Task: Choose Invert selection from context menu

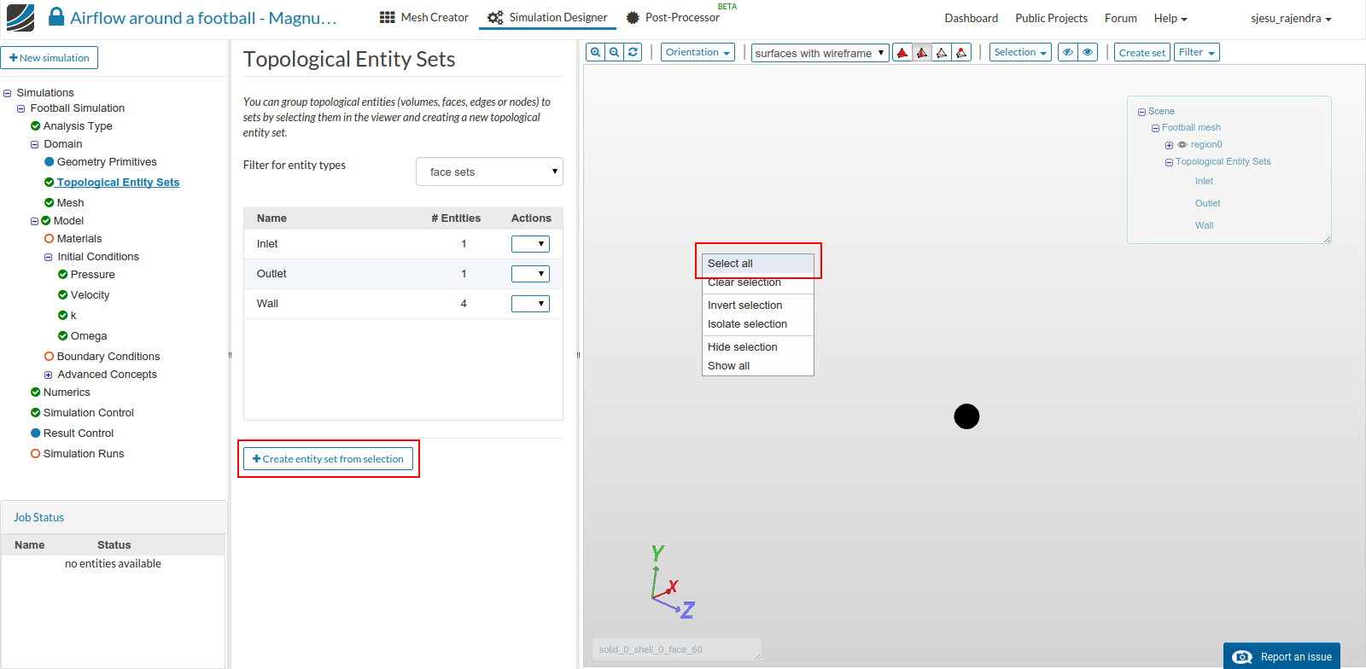Action: (x=758, y=305)
